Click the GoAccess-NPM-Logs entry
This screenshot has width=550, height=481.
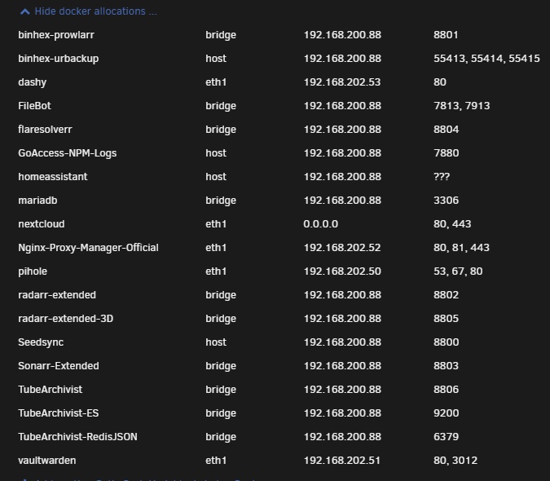(x=68, y=153)
